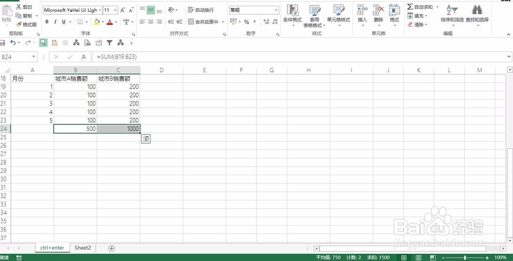Click the Cut (剪切) button

[x=24, y=7]
